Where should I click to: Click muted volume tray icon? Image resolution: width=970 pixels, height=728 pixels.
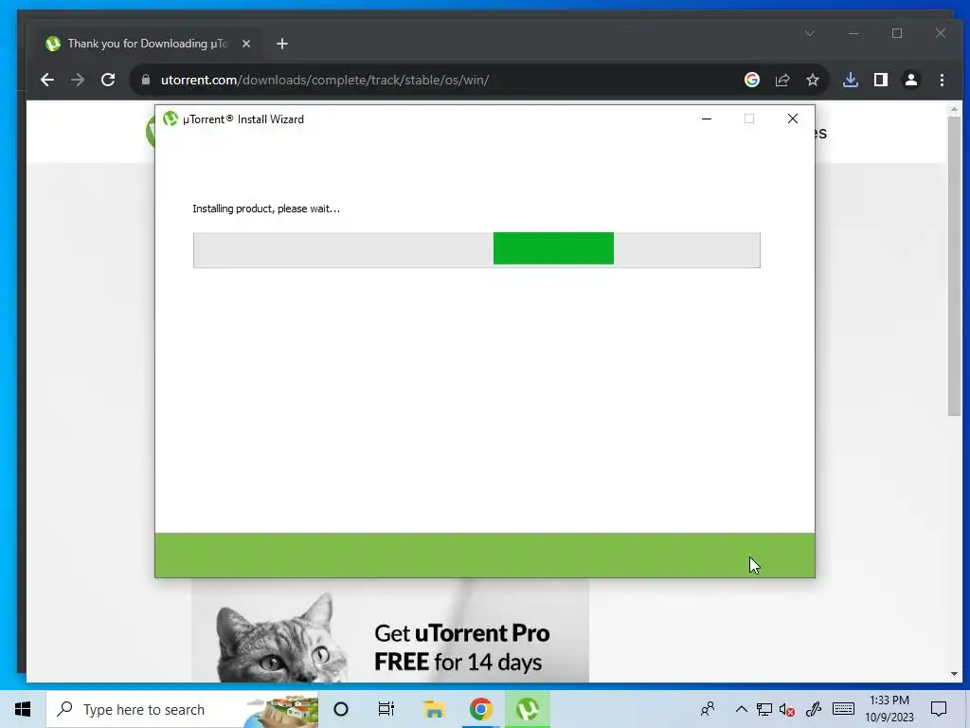787,709
